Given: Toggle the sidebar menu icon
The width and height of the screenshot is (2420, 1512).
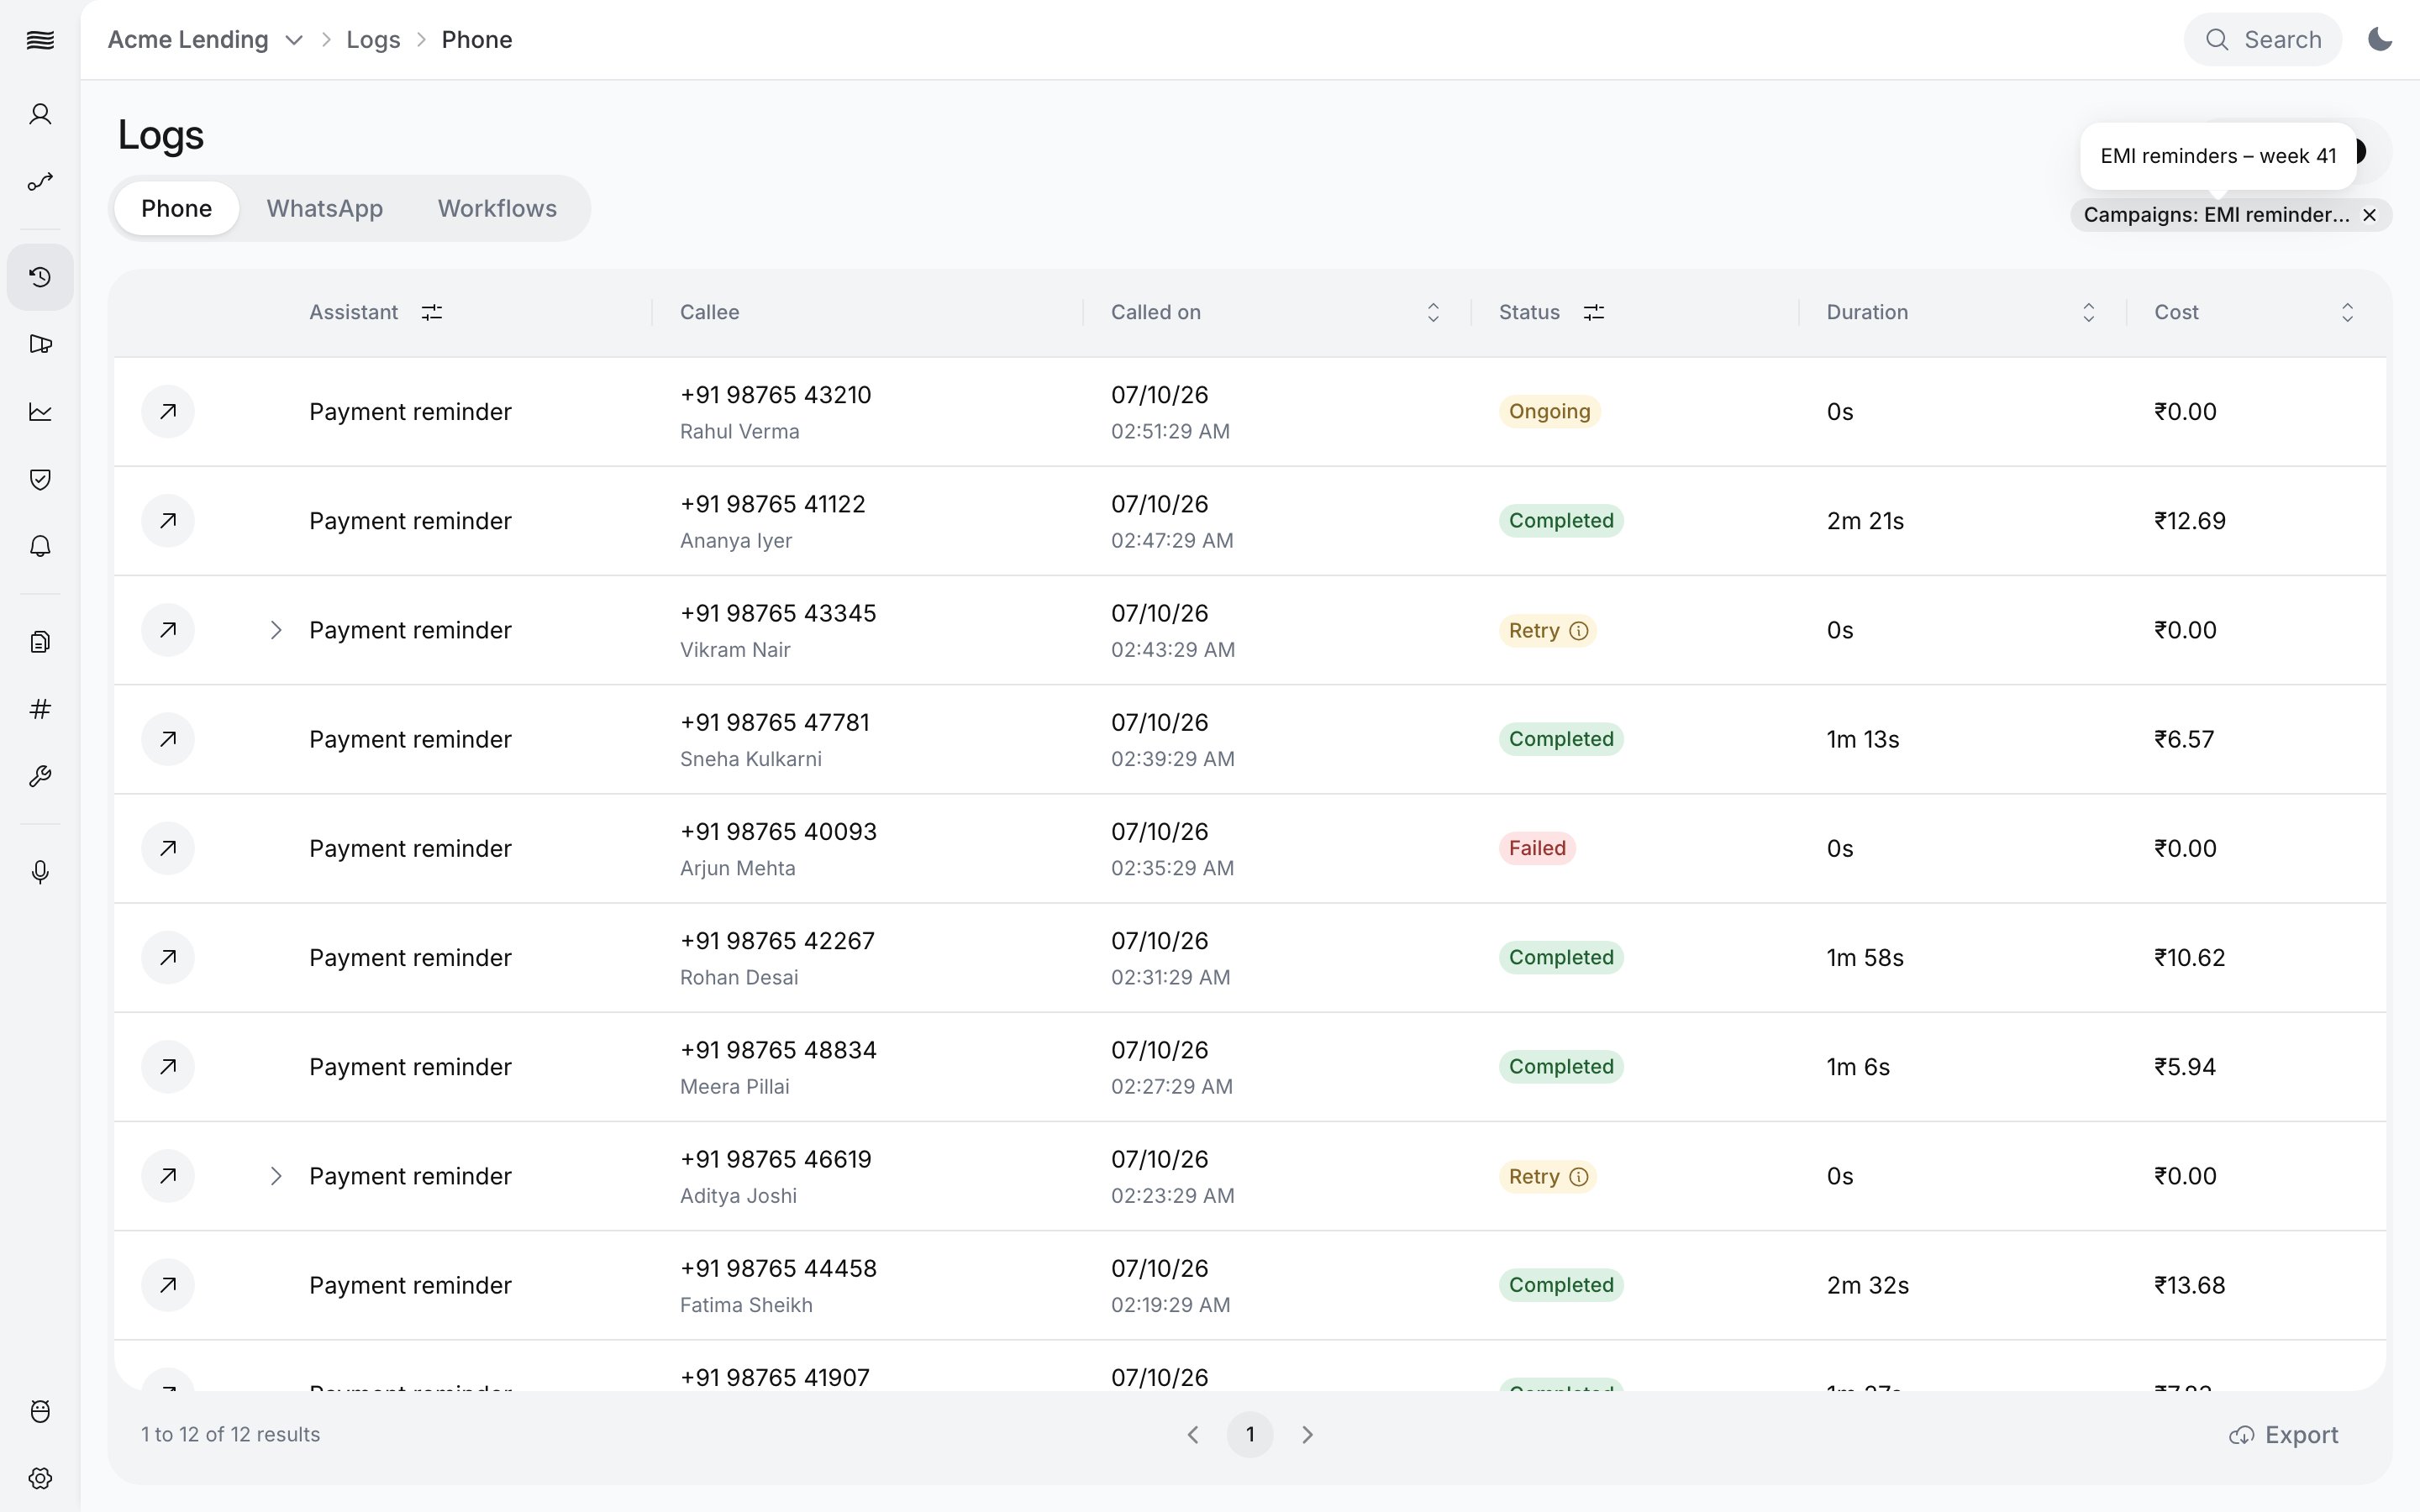Looking at the screenshot, I should 40,40.
